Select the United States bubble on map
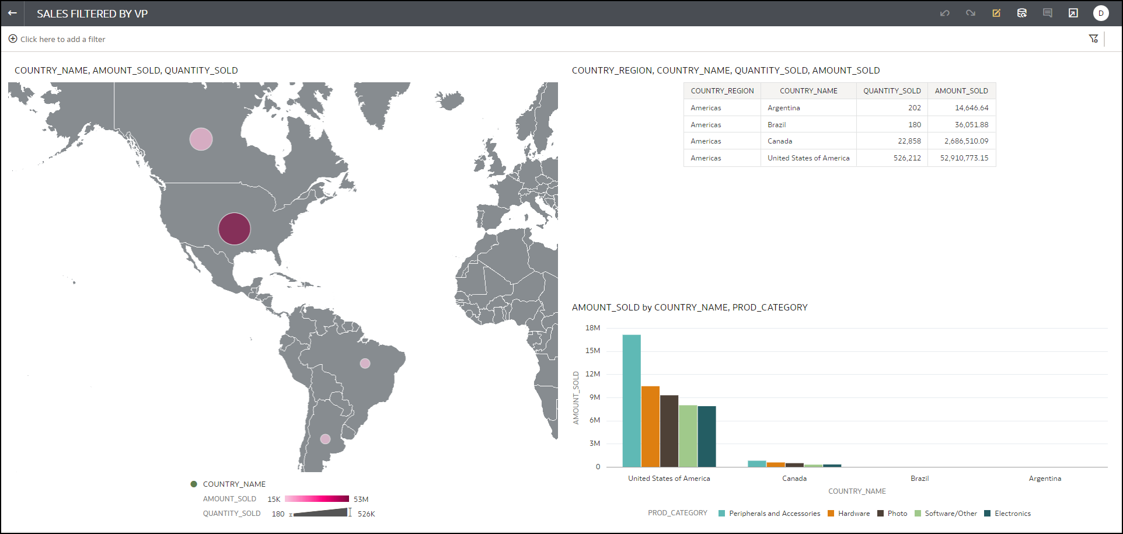Image resolution: width=1123 pixels, height=534 pixels. click(x=235, y=229)
